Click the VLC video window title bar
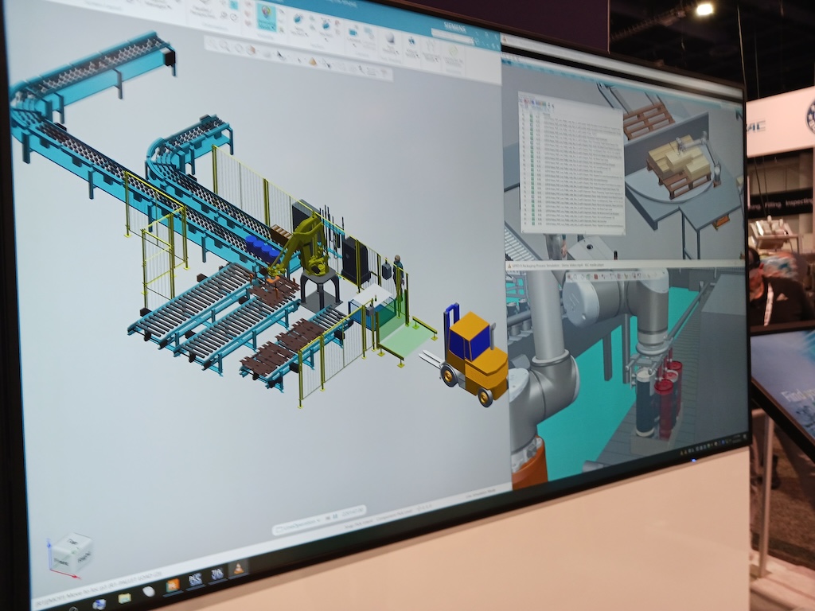This screenshot has width=815, height=611. point(624,264)
